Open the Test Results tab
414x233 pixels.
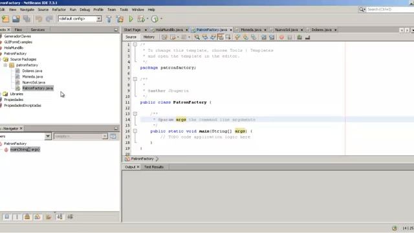point(154,167)
